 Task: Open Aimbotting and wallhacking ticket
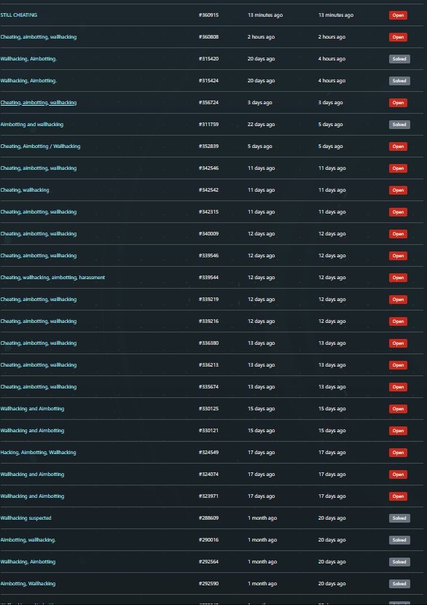tap(32, 124)
